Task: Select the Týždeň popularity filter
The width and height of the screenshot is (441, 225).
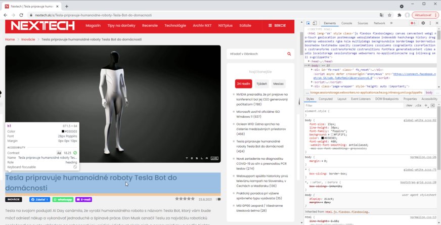Action: [261, 84]
